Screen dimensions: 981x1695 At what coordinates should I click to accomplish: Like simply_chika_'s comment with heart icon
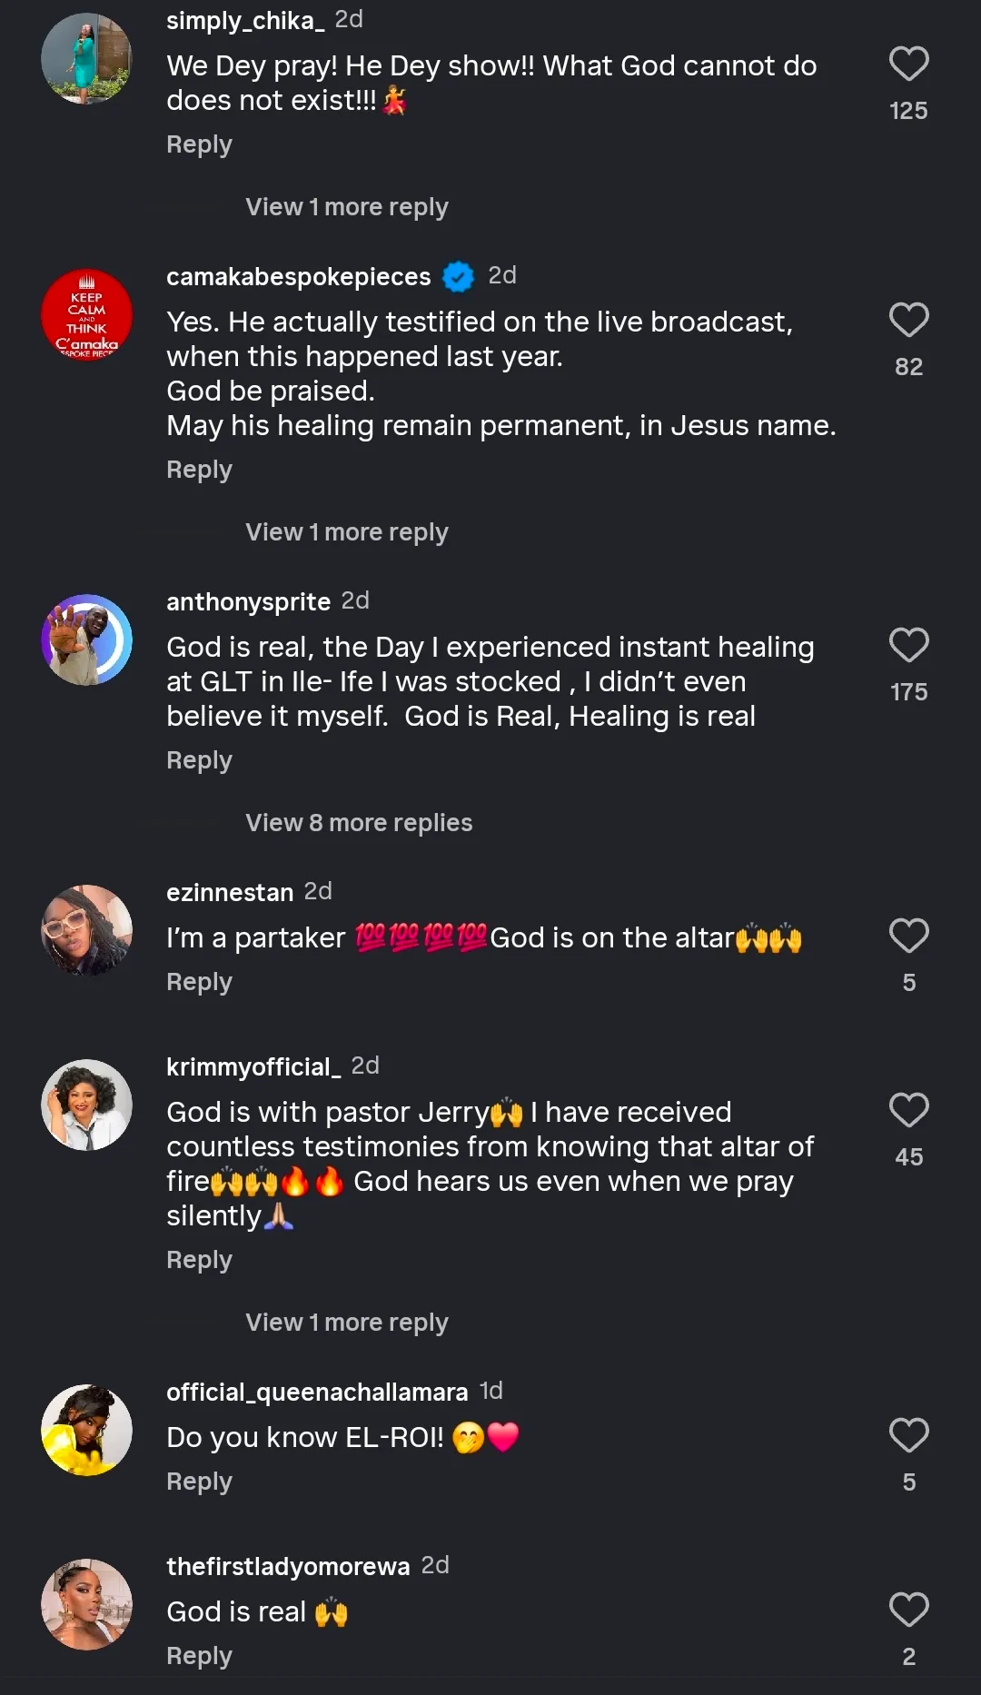pyautogui.click(x=908, y=64)
